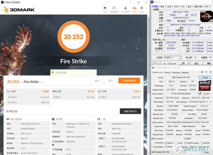
Task: Switch to the CPU-Z SPD tab
Action: [x=183, y=7]
